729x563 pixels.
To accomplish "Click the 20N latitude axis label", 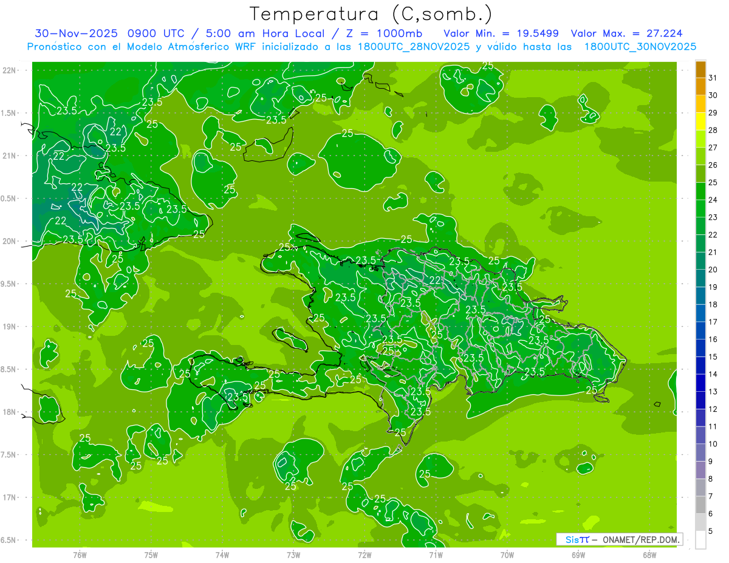I will tap(10, 241).
